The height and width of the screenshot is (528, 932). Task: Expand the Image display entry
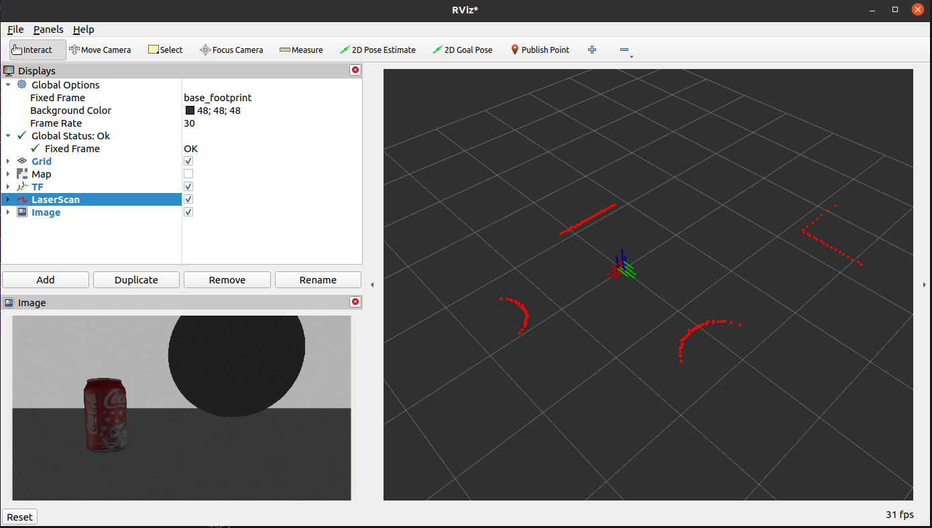coord(8,212)
